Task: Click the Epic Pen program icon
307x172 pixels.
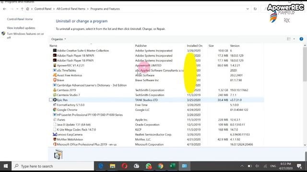Action: pyautogui.click(x=55, y=100)
